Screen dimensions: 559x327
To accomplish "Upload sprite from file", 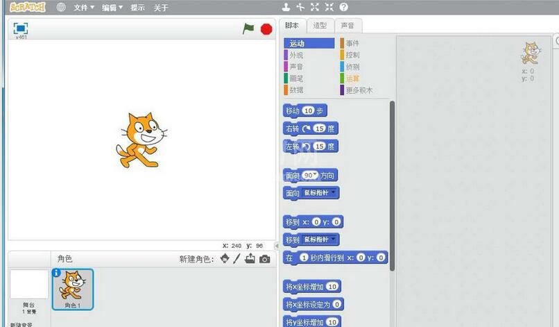I will click(x=250, y=258).
